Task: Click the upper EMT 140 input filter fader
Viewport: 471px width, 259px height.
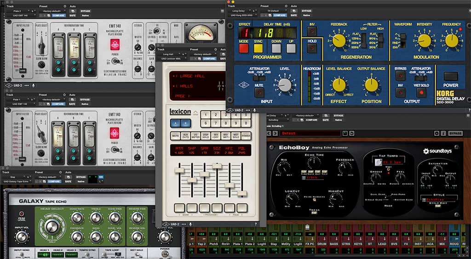Action: (x=23, y=71)
